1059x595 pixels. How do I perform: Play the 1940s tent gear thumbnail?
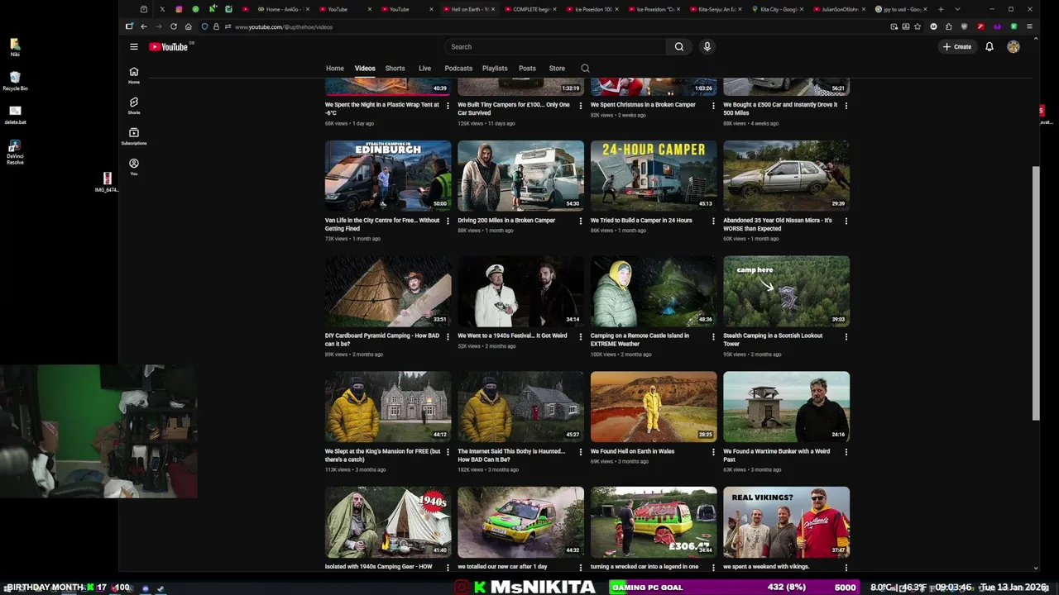[388, 522]
